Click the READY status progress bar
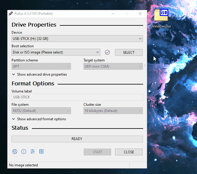The height and width of the screenshot is (174, 197). coord(77,139)
